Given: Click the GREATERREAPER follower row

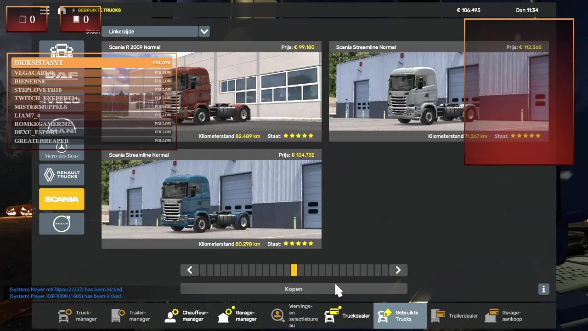Looking at the screenshot, I should [92, 141].
